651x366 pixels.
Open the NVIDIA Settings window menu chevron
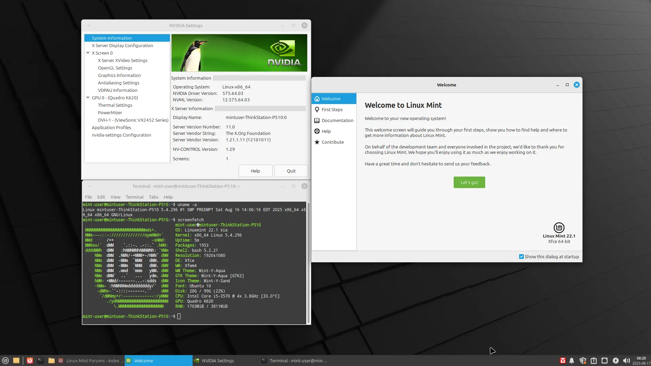89,25
